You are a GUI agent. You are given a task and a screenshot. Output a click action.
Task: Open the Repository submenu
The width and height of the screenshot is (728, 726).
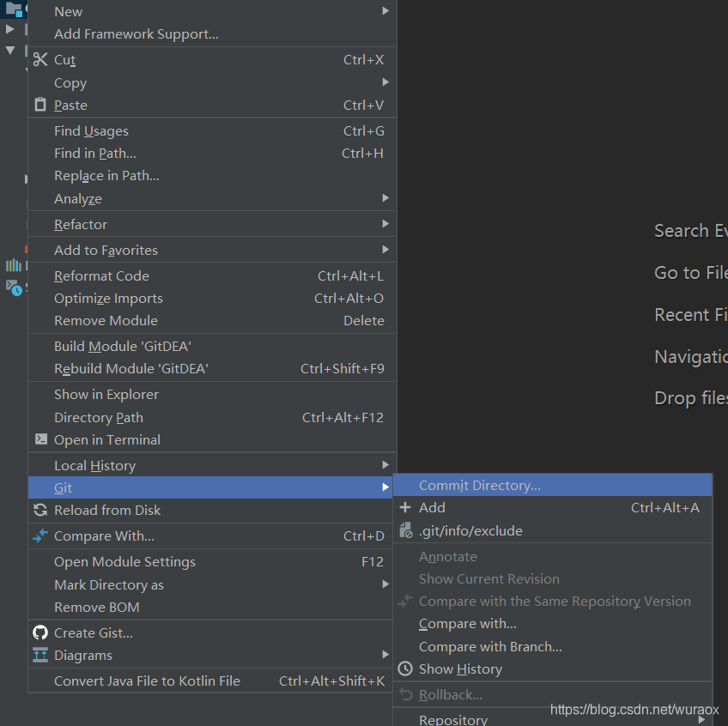[553, 718]
